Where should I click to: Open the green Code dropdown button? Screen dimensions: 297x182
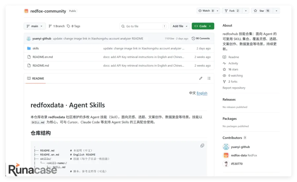pyautogui.click(x=203, y=26)
